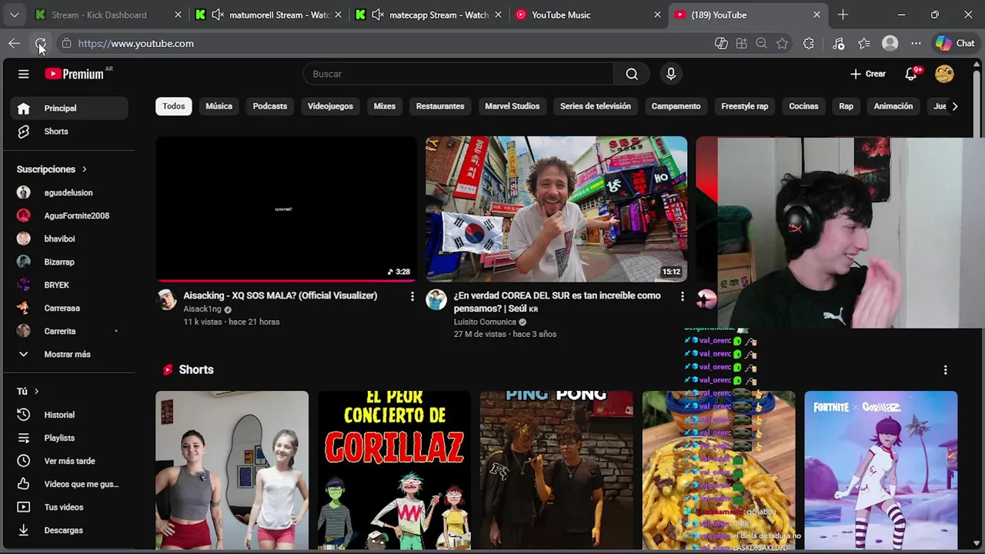
Task: Open the Favorites list icon
Action: tap(864, 44)
